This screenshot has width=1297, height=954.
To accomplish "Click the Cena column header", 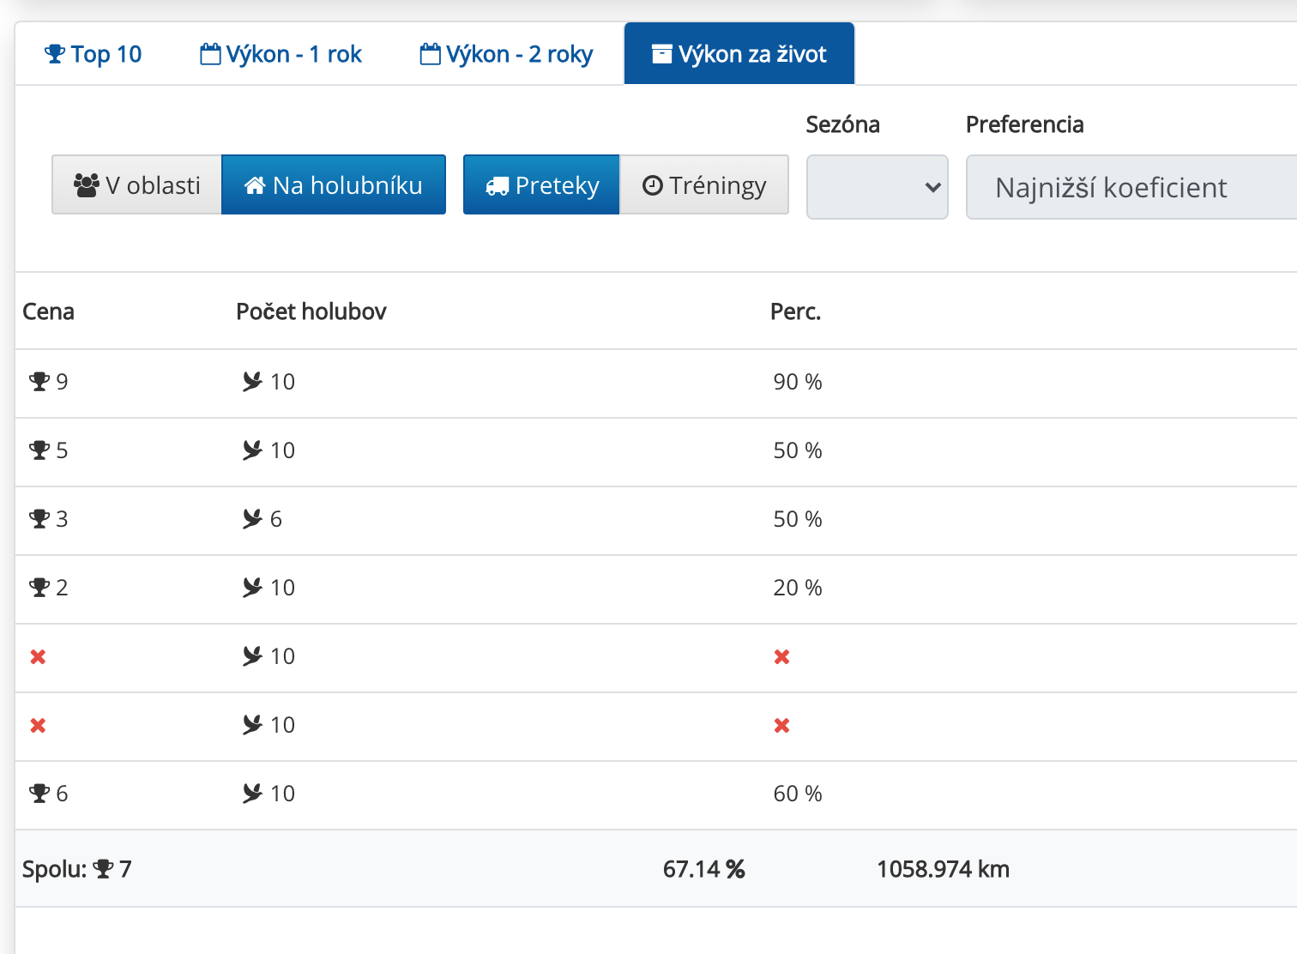I will (x=48, y=311).
